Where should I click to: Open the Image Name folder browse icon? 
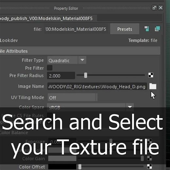click(153, 86)
